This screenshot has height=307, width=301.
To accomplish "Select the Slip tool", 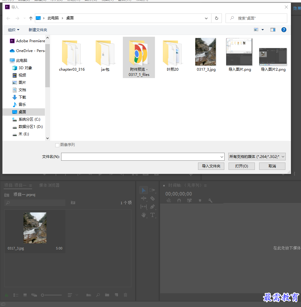I will pyautogui.click(x=143, y=207).
